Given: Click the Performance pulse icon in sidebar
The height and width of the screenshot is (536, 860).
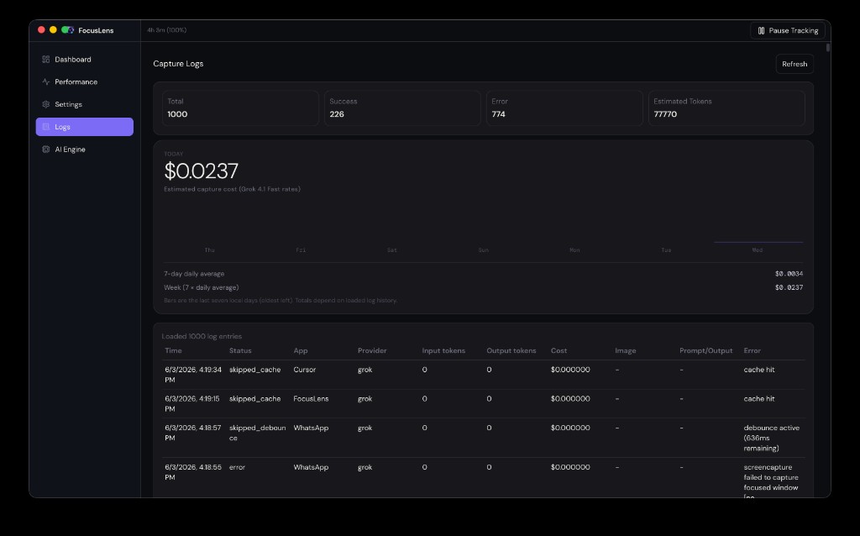Looking at the screenshot, I should pyautogui.click(x=46, y=81).
